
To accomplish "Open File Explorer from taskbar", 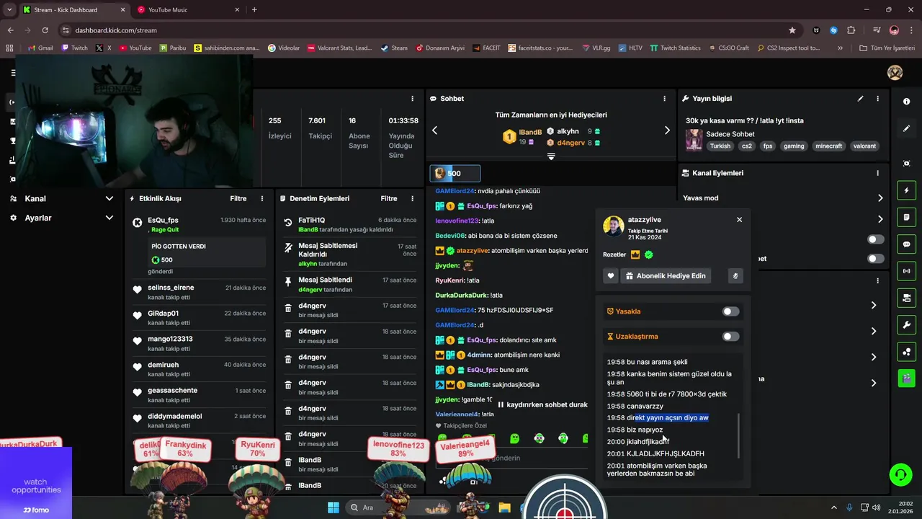I will coord(504,507).
